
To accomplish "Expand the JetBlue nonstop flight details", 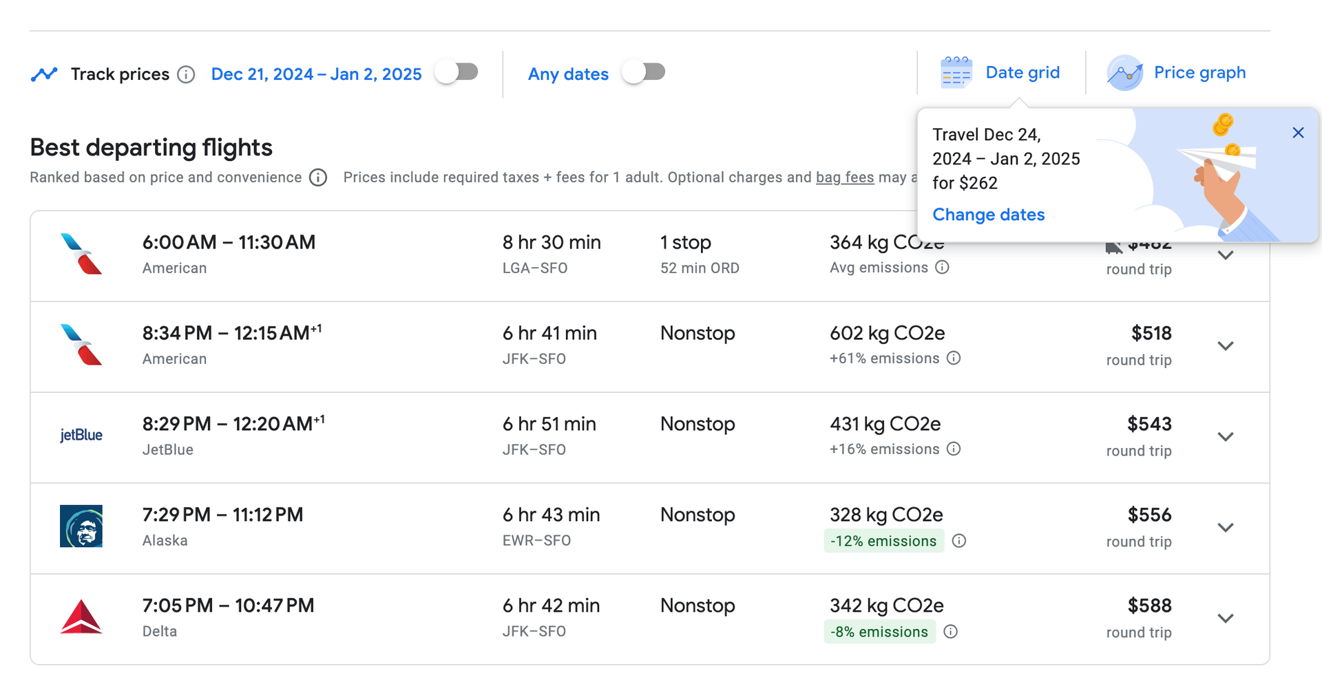I will click(x=1226, y=436).
